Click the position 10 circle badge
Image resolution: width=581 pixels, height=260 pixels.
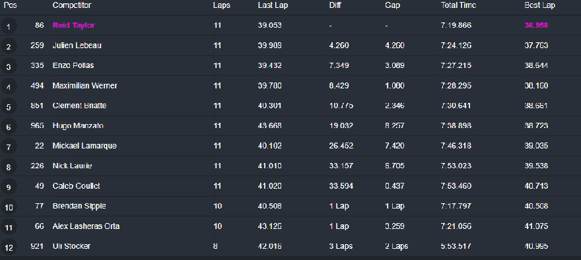(x=9, y=207)
